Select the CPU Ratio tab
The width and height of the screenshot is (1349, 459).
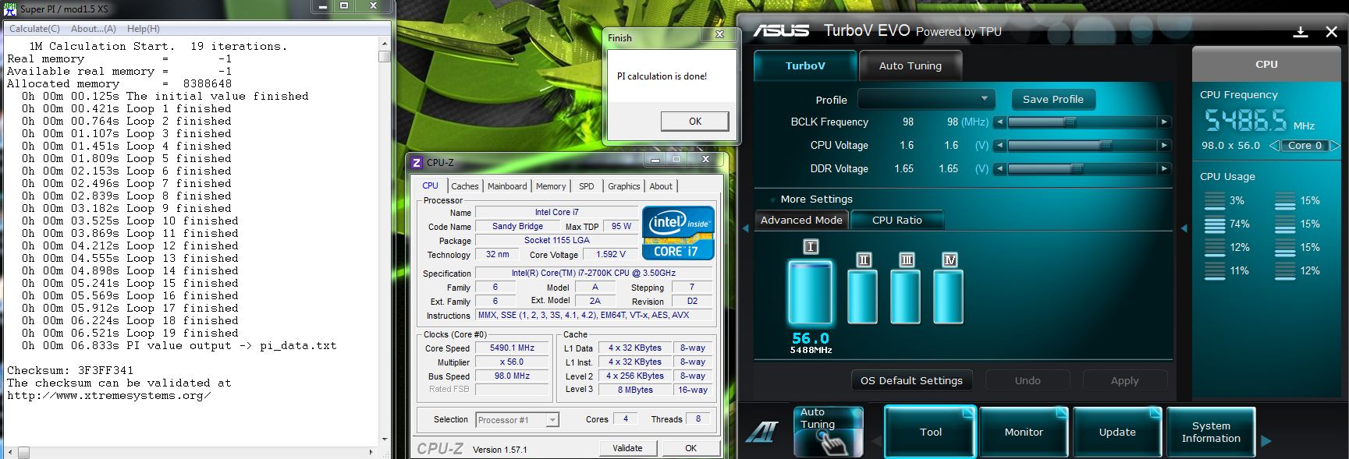click(x=897, y=221)
